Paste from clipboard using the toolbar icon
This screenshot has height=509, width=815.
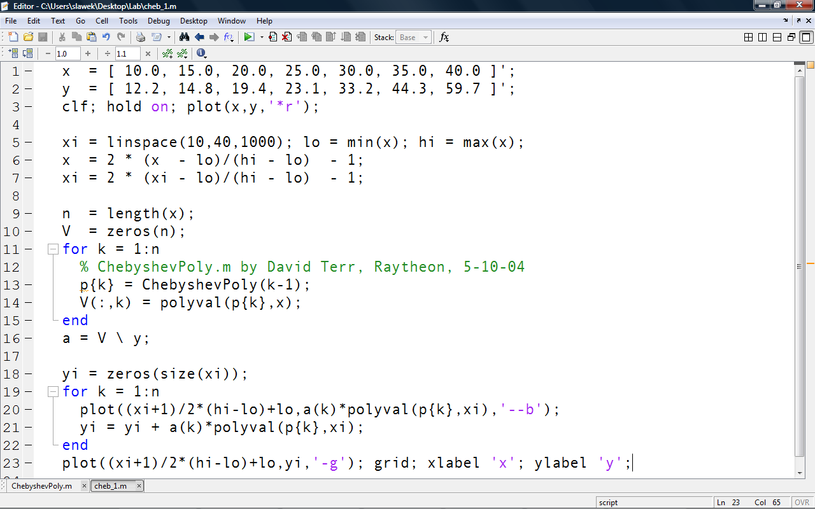click(91, 38)
